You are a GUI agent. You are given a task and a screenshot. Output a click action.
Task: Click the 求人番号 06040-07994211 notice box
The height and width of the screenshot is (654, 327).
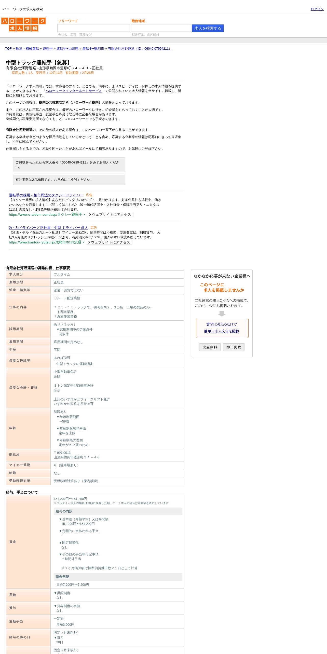coord(69,165)
